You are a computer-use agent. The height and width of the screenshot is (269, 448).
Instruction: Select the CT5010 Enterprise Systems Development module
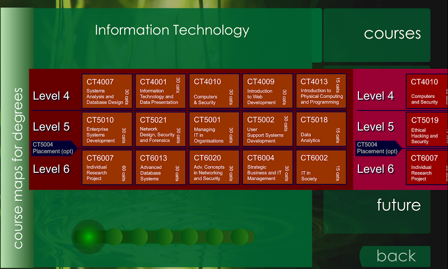click(x=107, y=130)
